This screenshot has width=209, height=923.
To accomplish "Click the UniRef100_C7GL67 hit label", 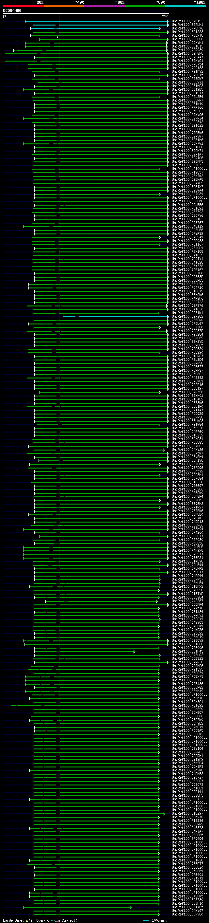I will tap(187, 323).
